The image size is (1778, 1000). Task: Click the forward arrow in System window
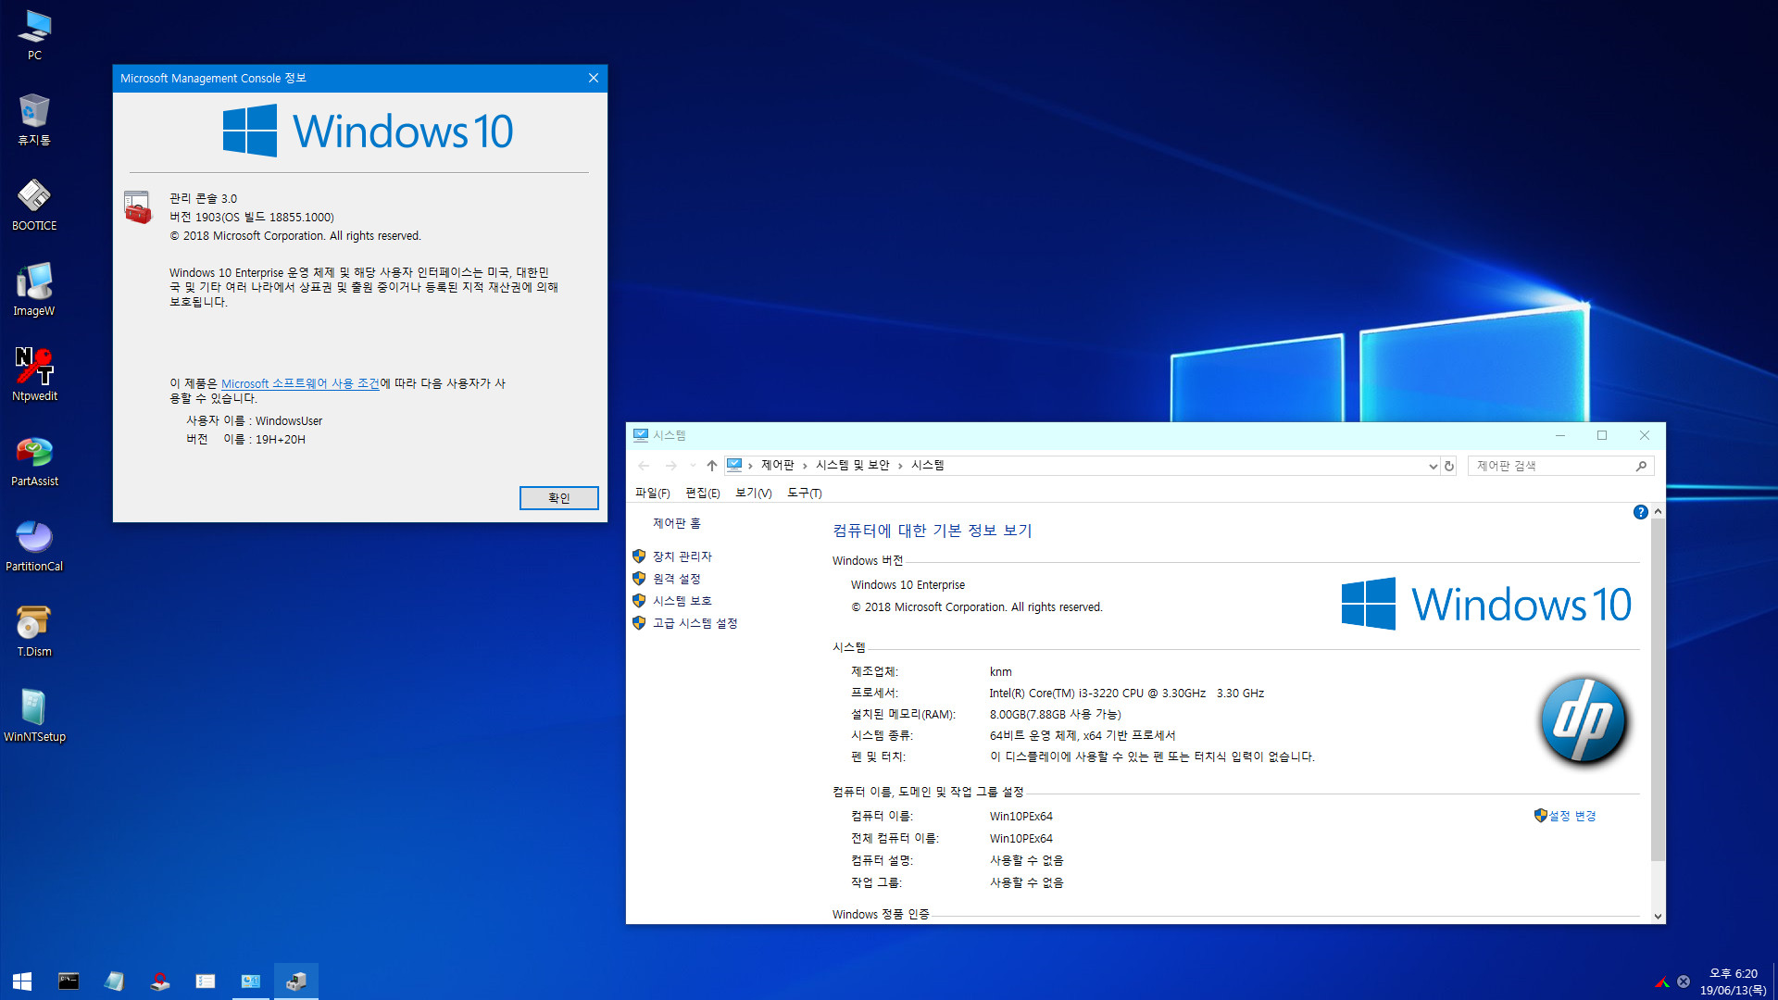tap(670, 466)
